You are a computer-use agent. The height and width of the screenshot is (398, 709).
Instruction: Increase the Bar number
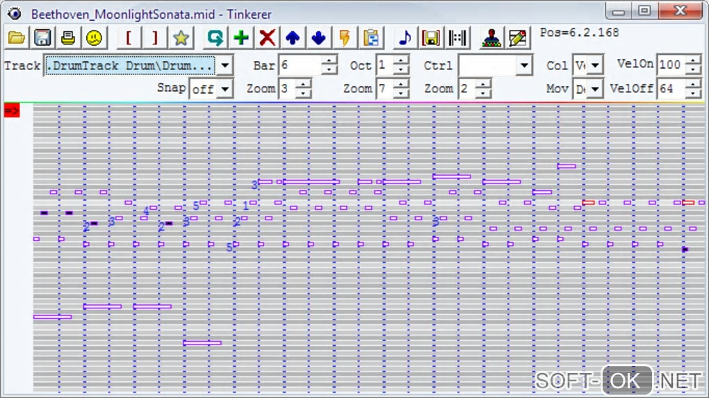[329, 60]
